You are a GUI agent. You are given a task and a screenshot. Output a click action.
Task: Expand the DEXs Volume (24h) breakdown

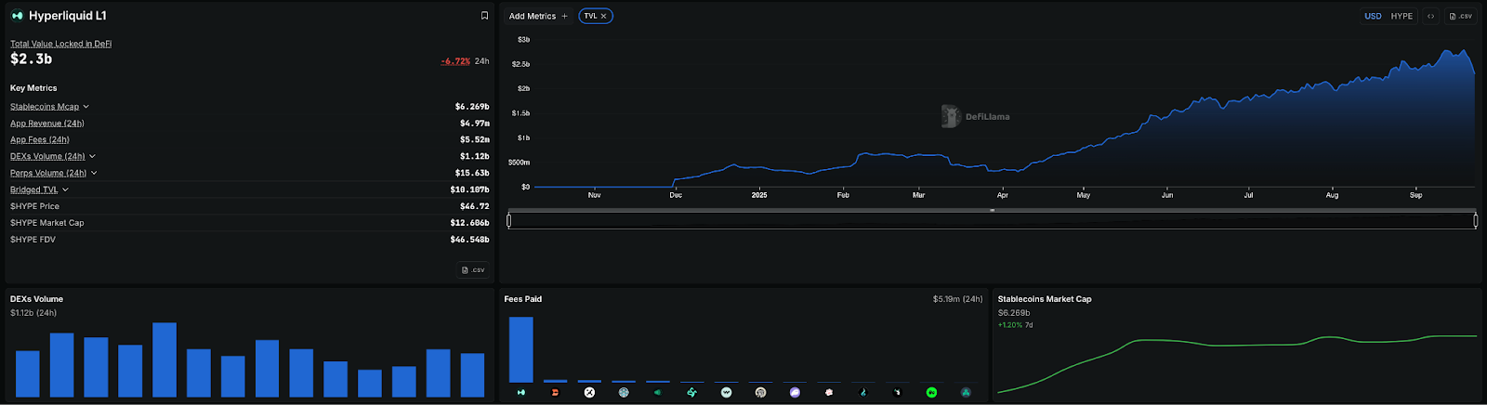coord(92,156)
